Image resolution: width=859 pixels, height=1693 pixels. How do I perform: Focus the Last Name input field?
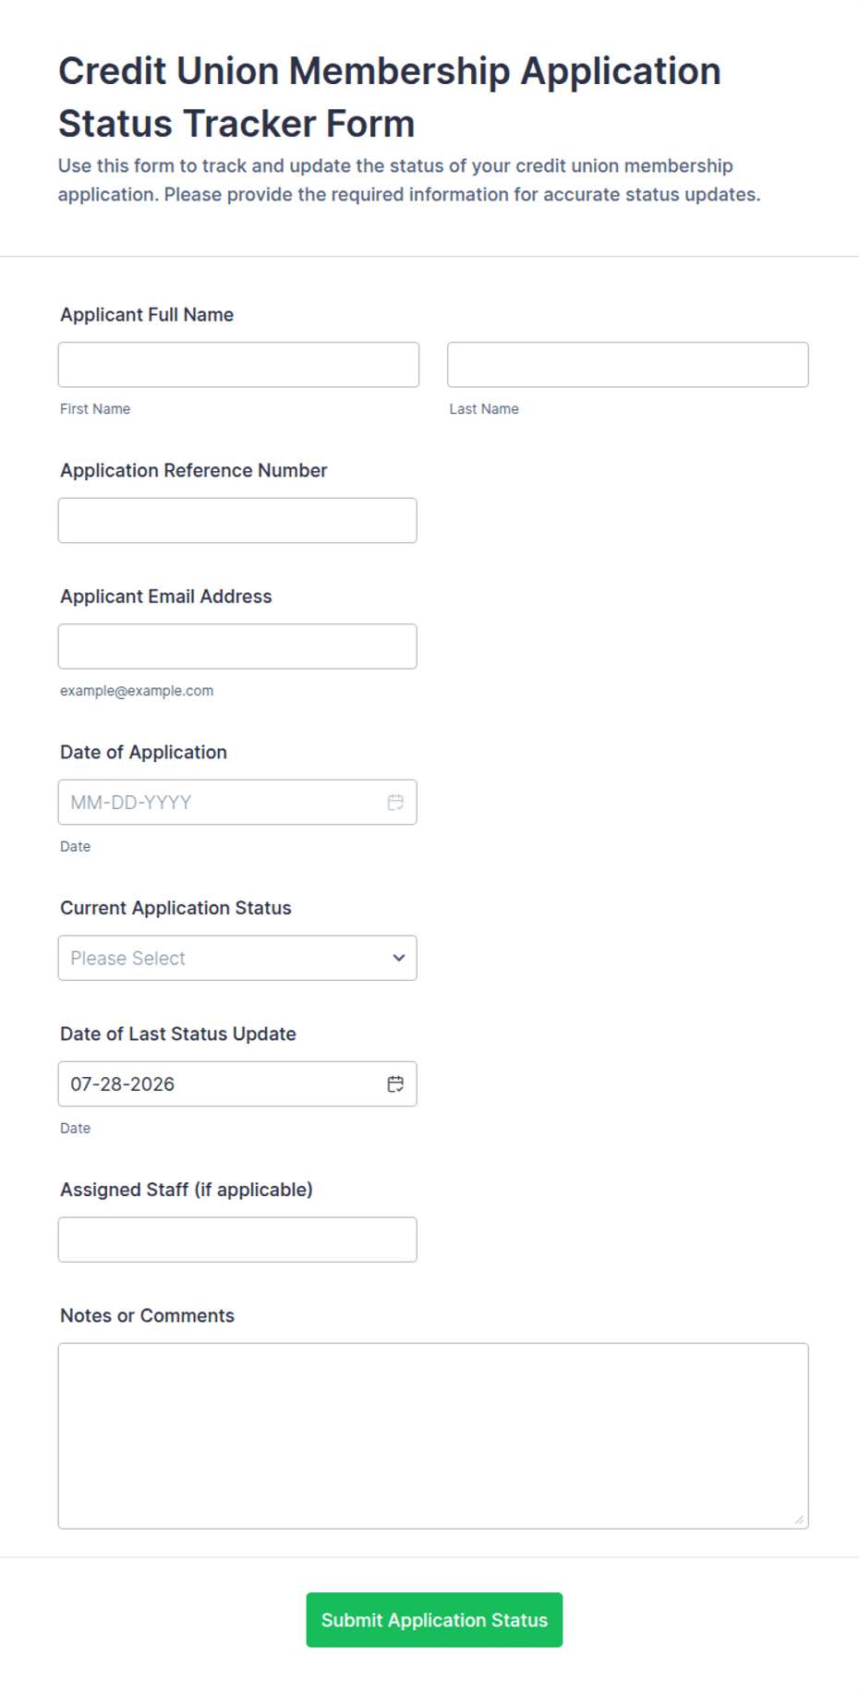pyautogui.click(x=628, y=365)
